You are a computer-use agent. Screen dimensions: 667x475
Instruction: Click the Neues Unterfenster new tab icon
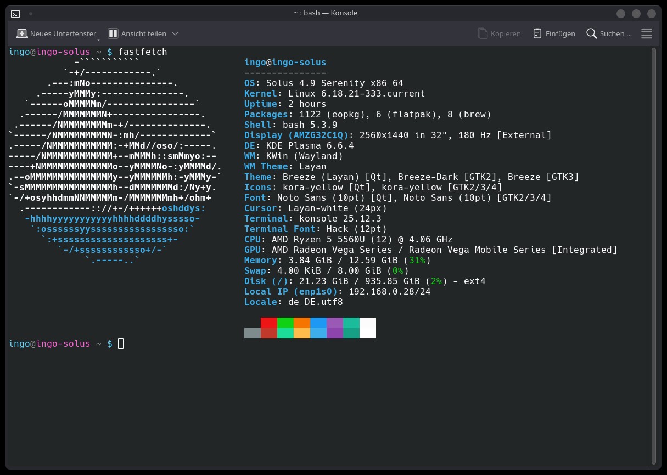click(x=22, y=33)
